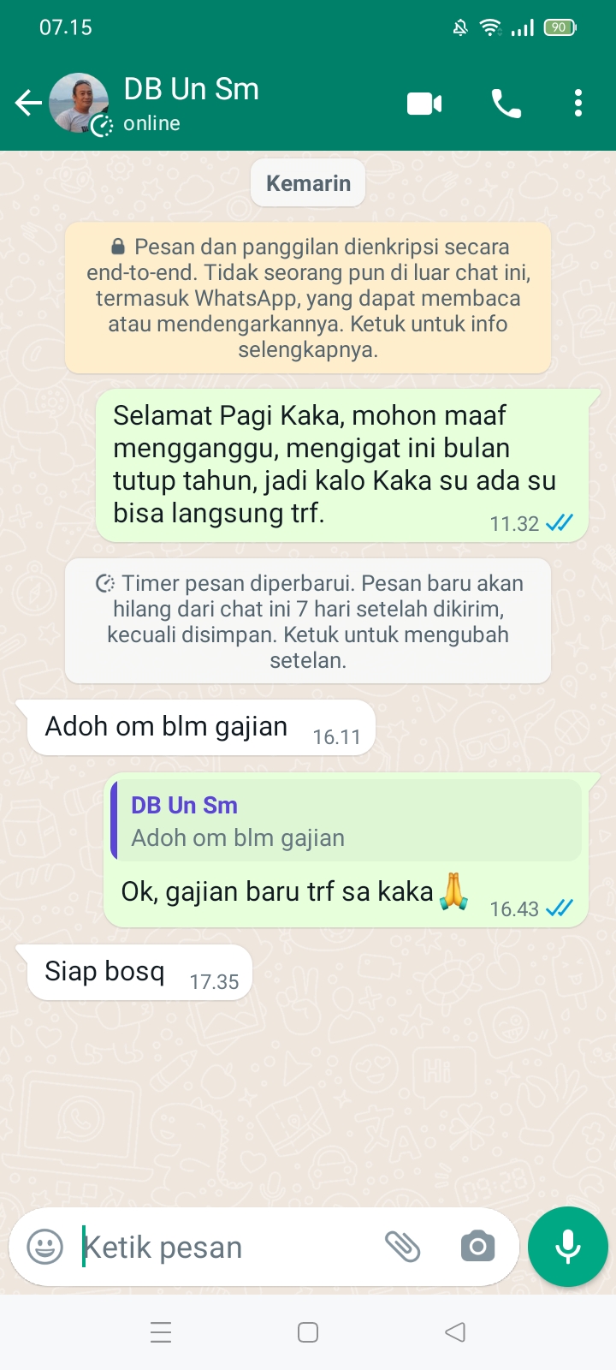Tap the Kemarin date label
Screen dimensions: 616x1370
point(308,183)
